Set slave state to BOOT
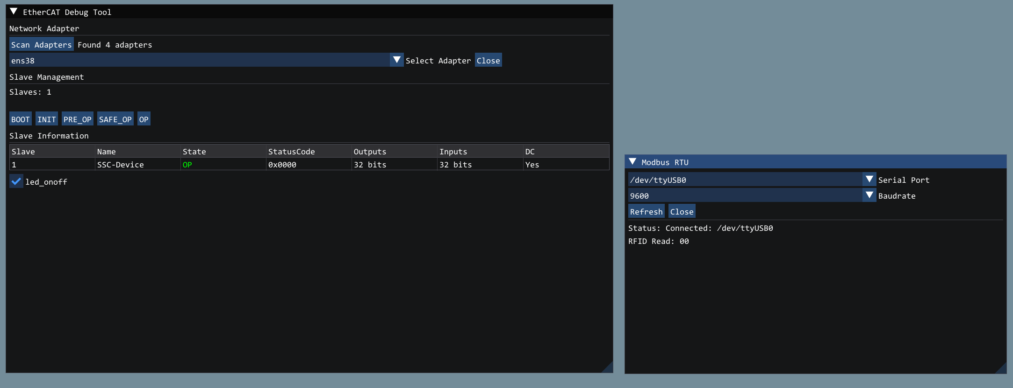Image resolution: width=1013 pixels, height=388 pixels. (21, 119)
